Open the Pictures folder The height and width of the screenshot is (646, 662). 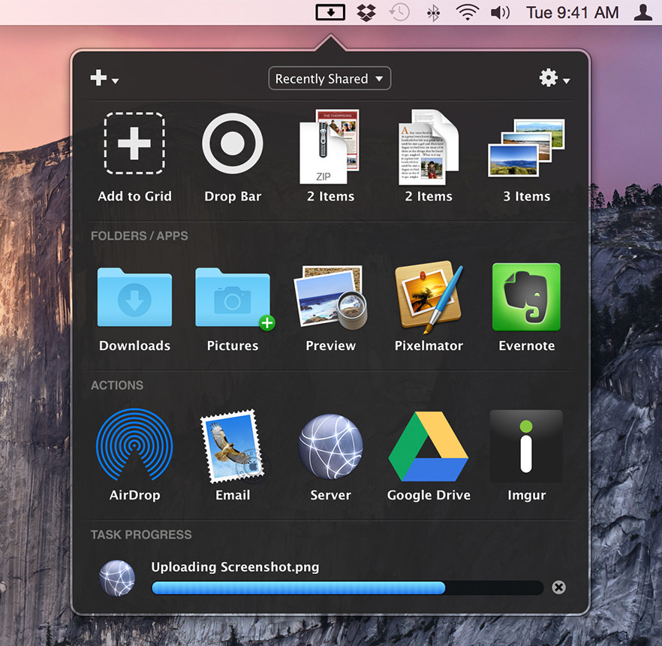(233, 297)
